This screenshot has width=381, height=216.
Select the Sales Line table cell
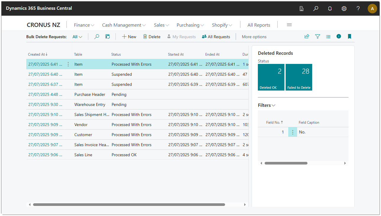(83, 155)
